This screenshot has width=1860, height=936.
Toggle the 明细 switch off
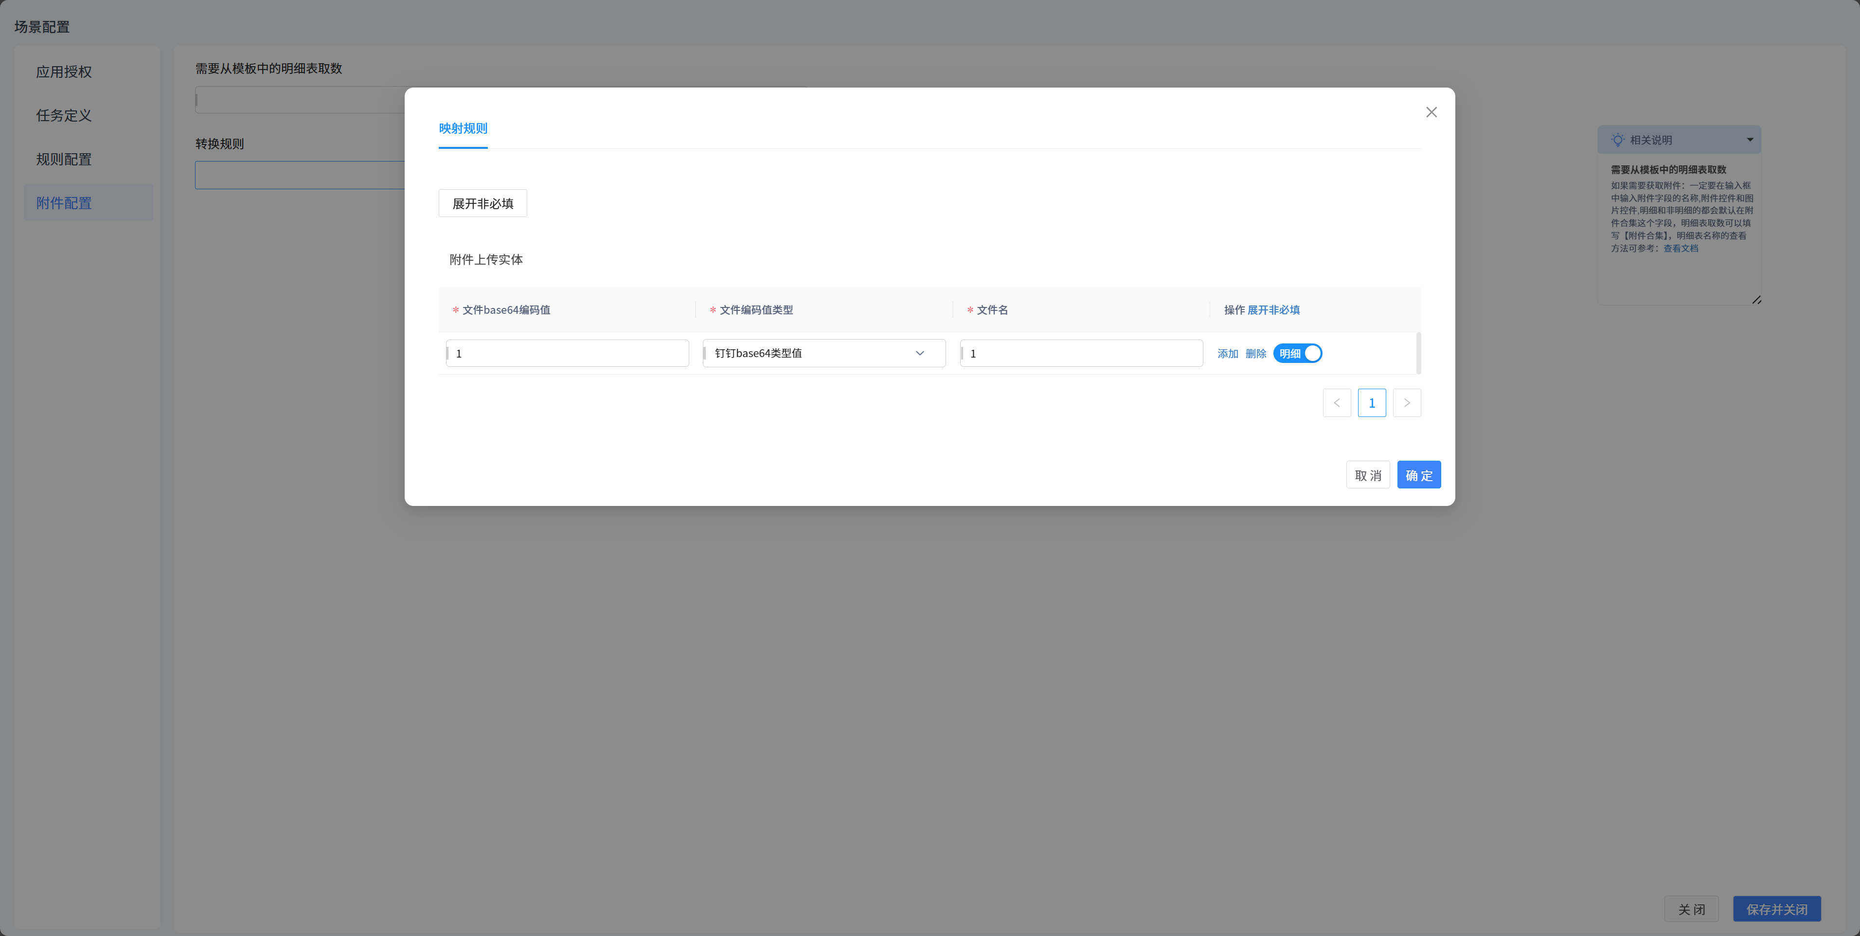pos(1298,353)
